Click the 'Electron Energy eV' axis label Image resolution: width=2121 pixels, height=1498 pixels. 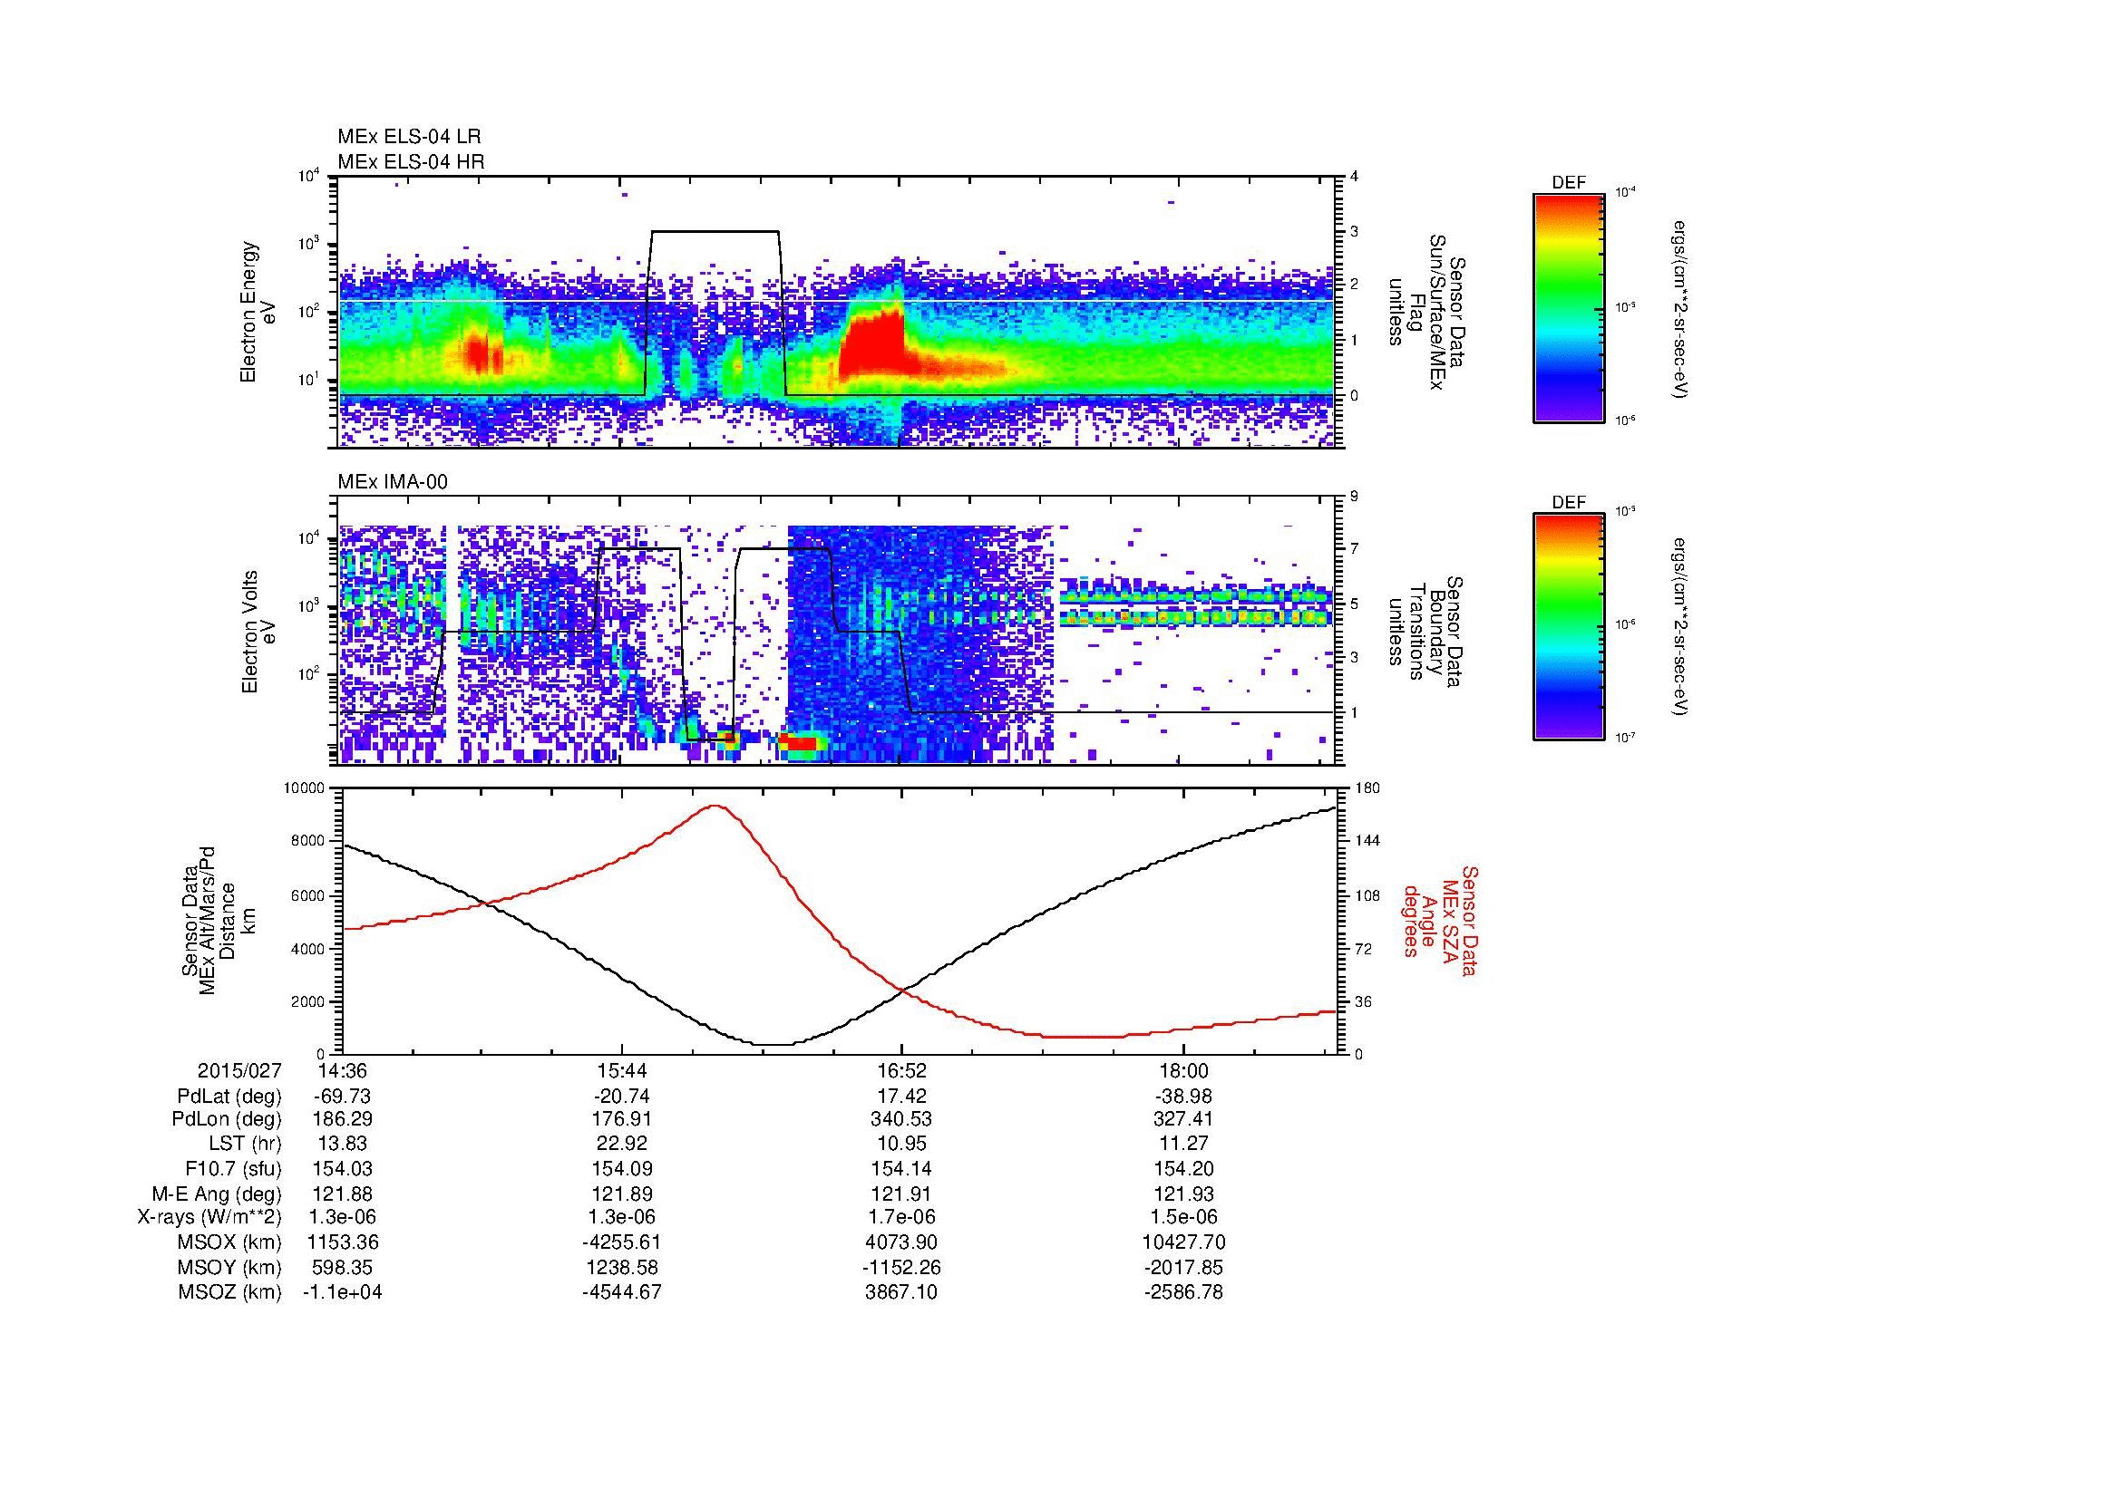[x=258, y=312]
